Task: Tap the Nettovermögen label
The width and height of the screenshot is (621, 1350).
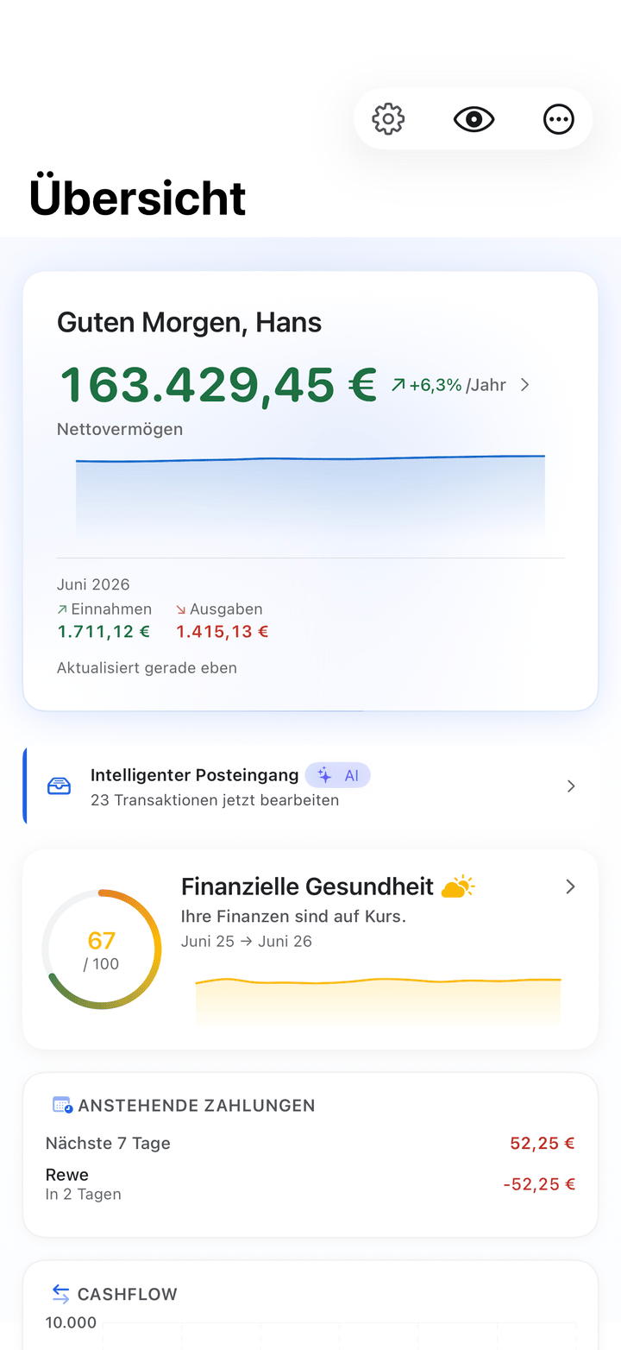Action: pos(120,429)
